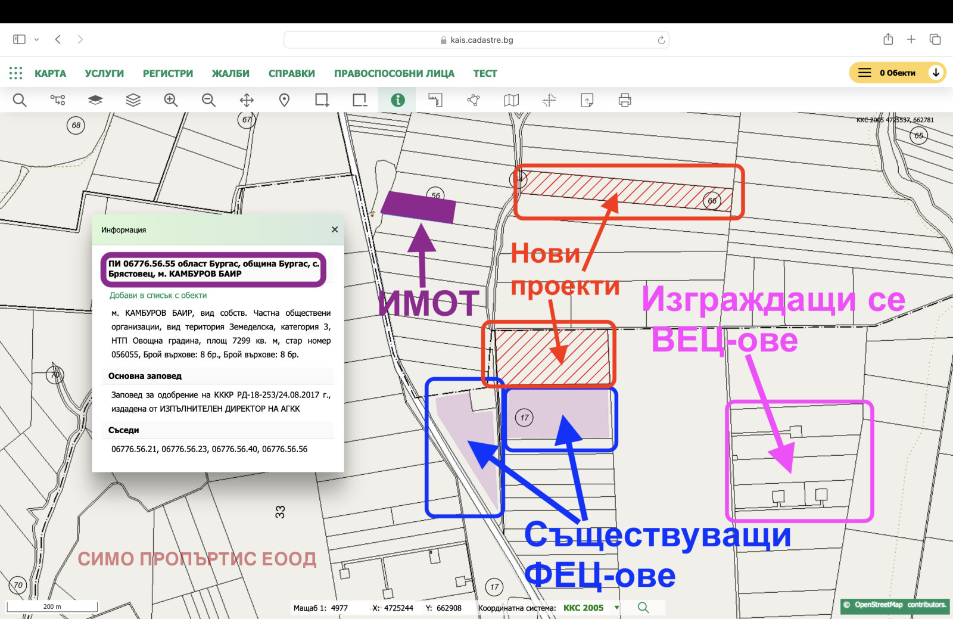Image resolution: width=953 pixels, height=619 pixels.
Task: Open the СПРАВКИ menu
Action: (292, 73)
